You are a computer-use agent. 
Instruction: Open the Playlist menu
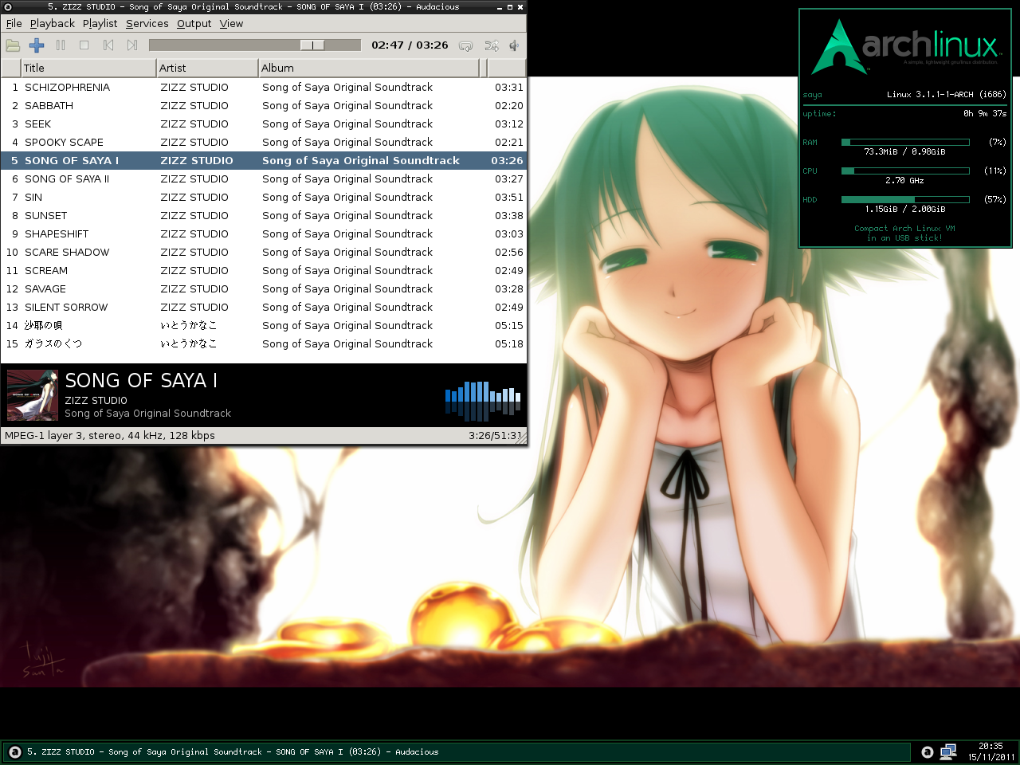(100, 23)
